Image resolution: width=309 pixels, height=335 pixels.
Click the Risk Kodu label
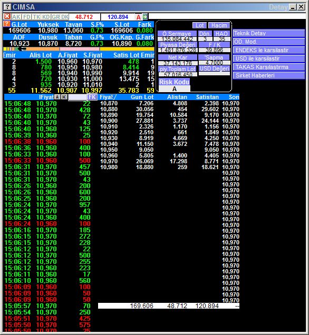tap(175, 82)
